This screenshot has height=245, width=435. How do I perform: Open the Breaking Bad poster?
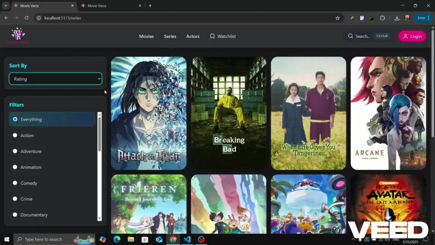pyautogui.click(x=229, y=113)
